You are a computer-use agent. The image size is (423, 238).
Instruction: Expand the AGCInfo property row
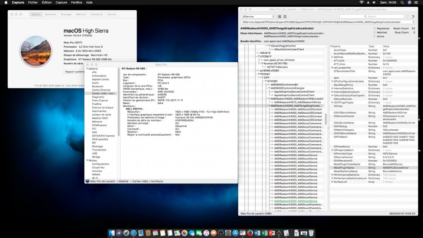(x=332, y=57)
